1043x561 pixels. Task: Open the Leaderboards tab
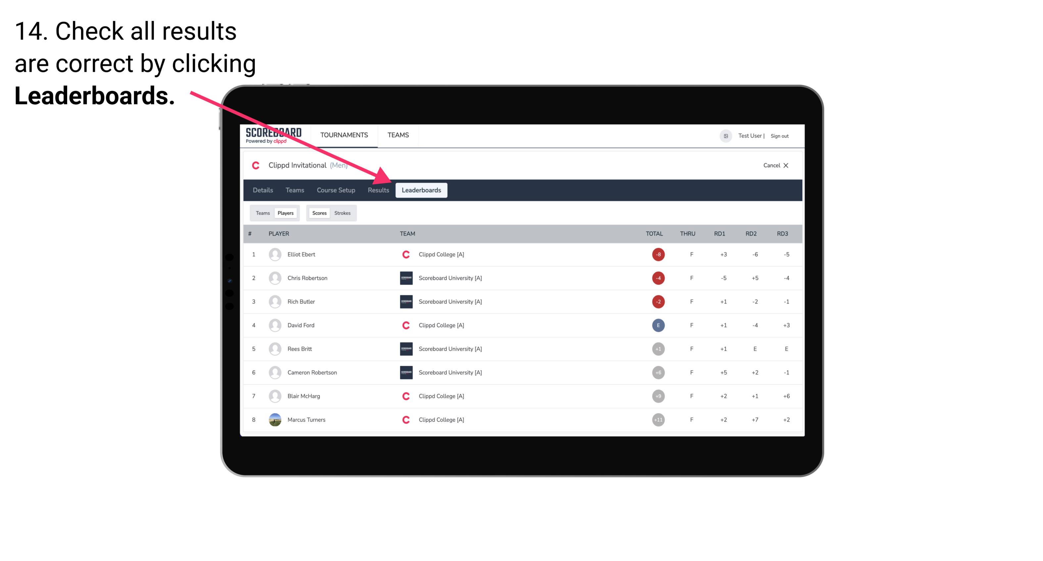tap(421, 191)
